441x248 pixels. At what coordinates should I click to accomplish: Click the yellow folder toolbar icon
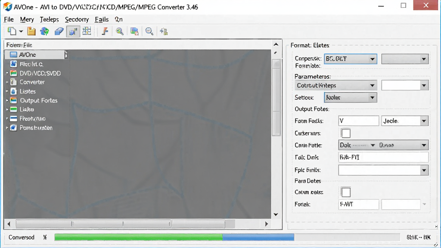[31, 31]
